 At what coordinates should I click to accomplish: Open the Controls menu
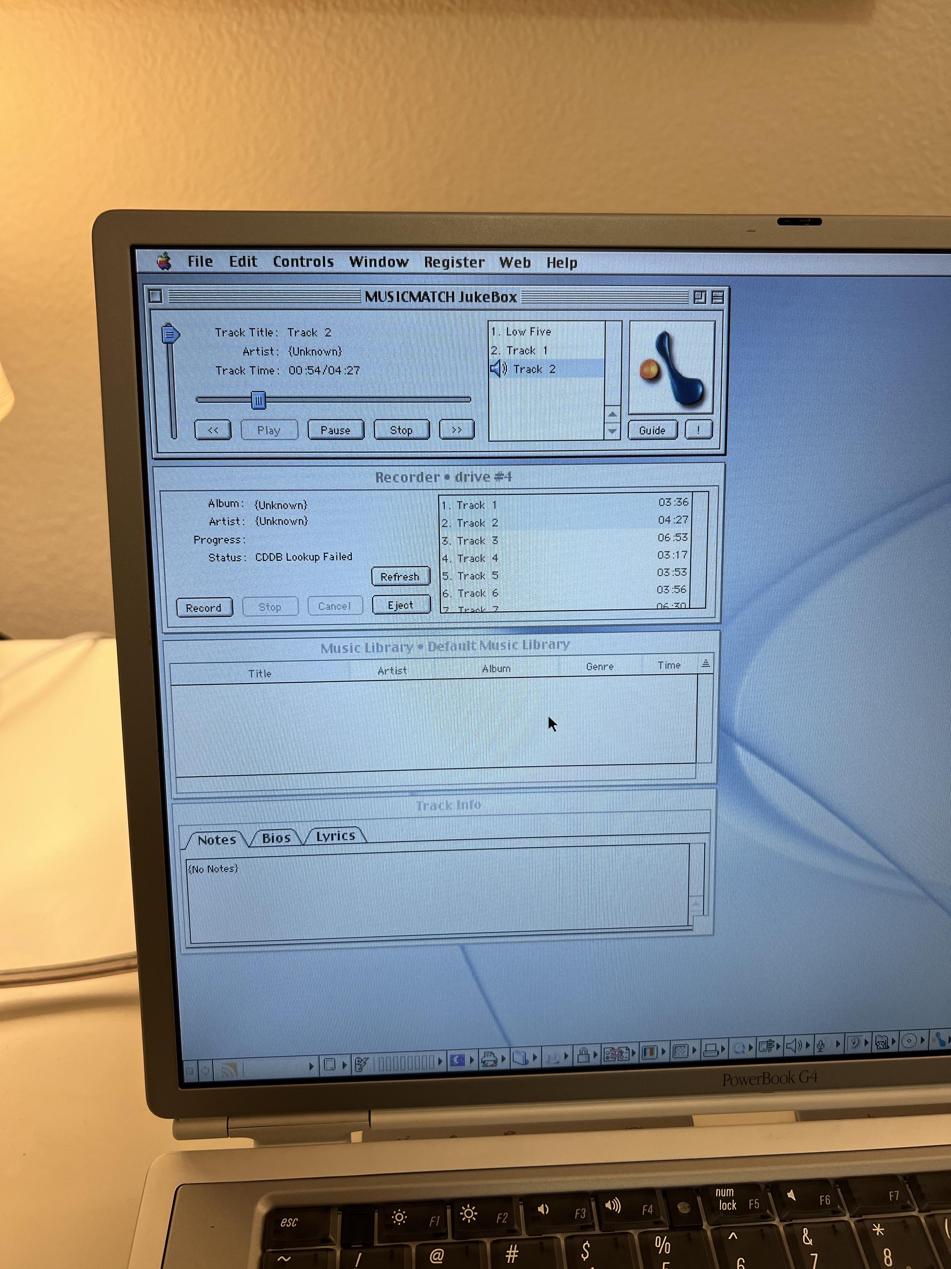coord(303,262)
